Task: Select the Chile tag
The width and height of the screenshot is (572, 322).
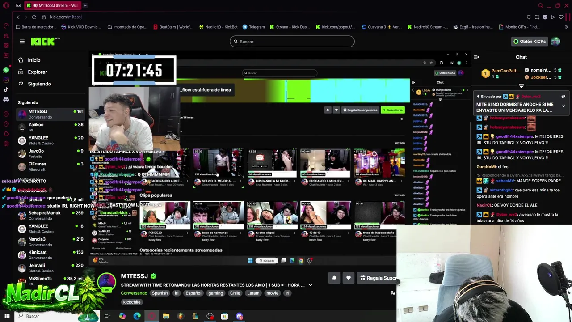Action: [235, 293]
